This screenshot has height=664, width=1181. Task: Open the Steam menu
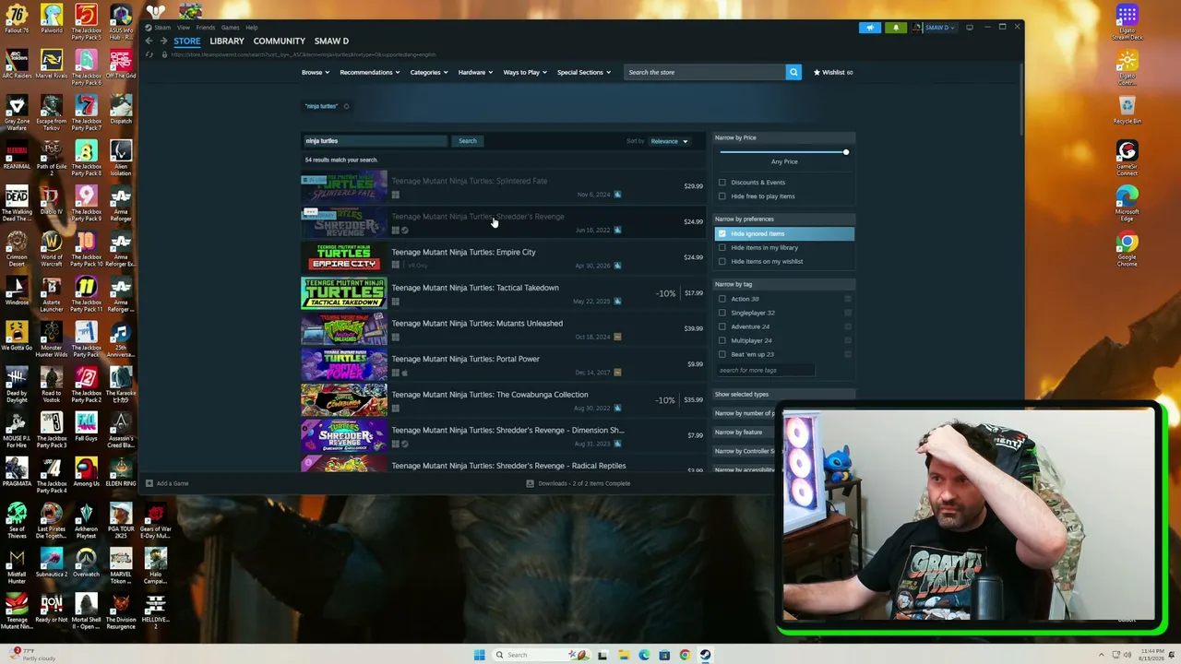point(162,28)
